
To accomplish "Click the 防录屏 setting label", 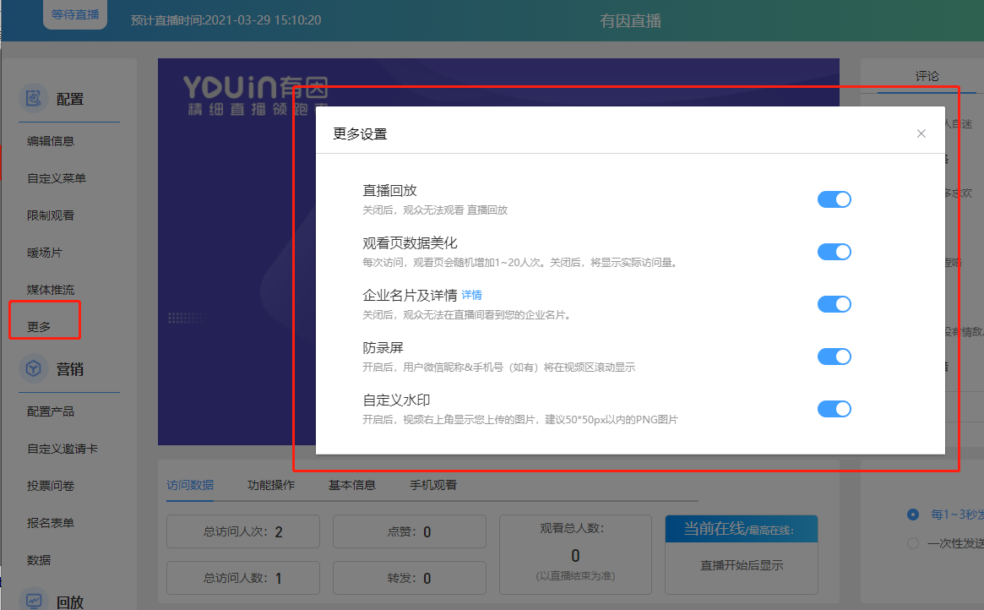I will coord(383,348).
